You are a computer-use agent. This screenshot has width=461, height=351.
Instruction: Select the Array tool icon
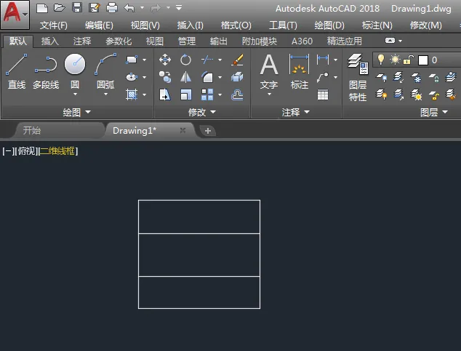(207, 95)
